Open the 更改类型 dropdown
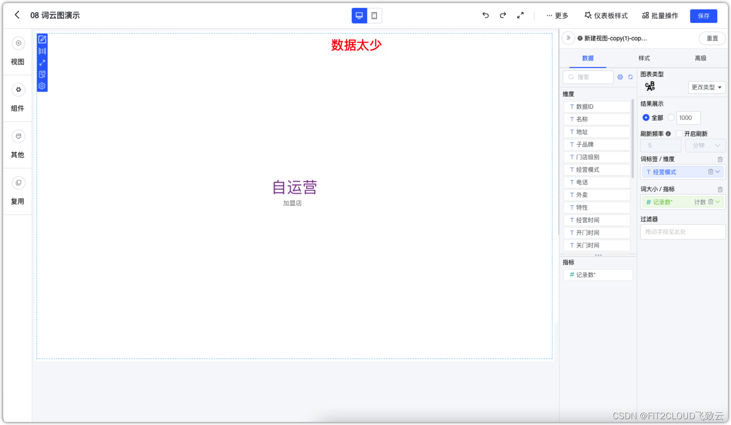Screen dimensions: 731x425 tap(707, 87)
